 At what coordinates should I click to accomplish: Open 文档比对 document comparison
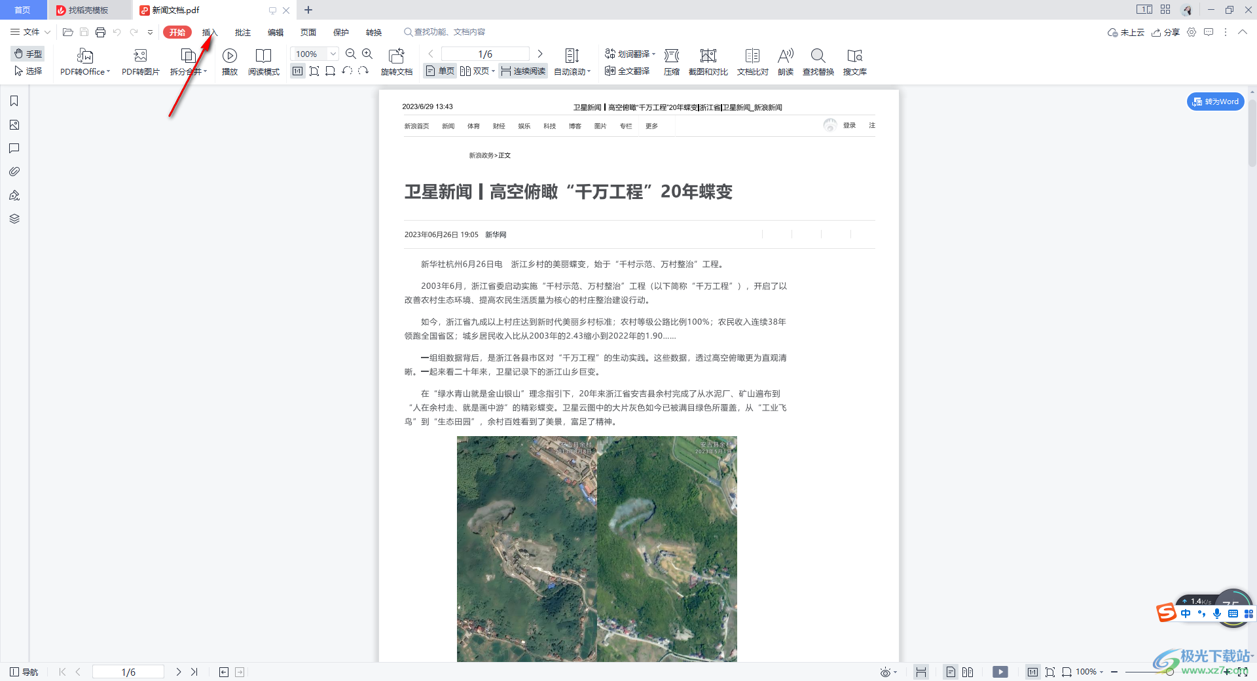coord(753,62)
